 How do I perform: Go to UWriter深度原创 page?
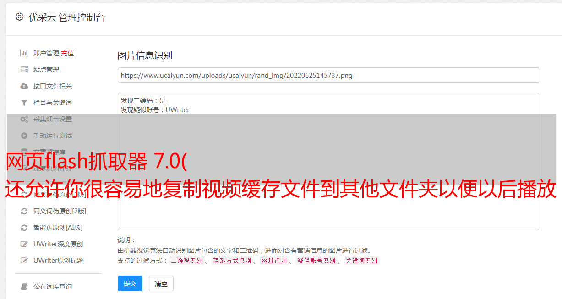pos(58,244)
